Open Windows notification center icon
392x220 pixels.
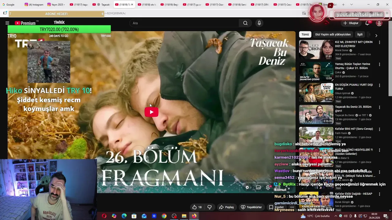pyautogui.click(x=386, y=216)
